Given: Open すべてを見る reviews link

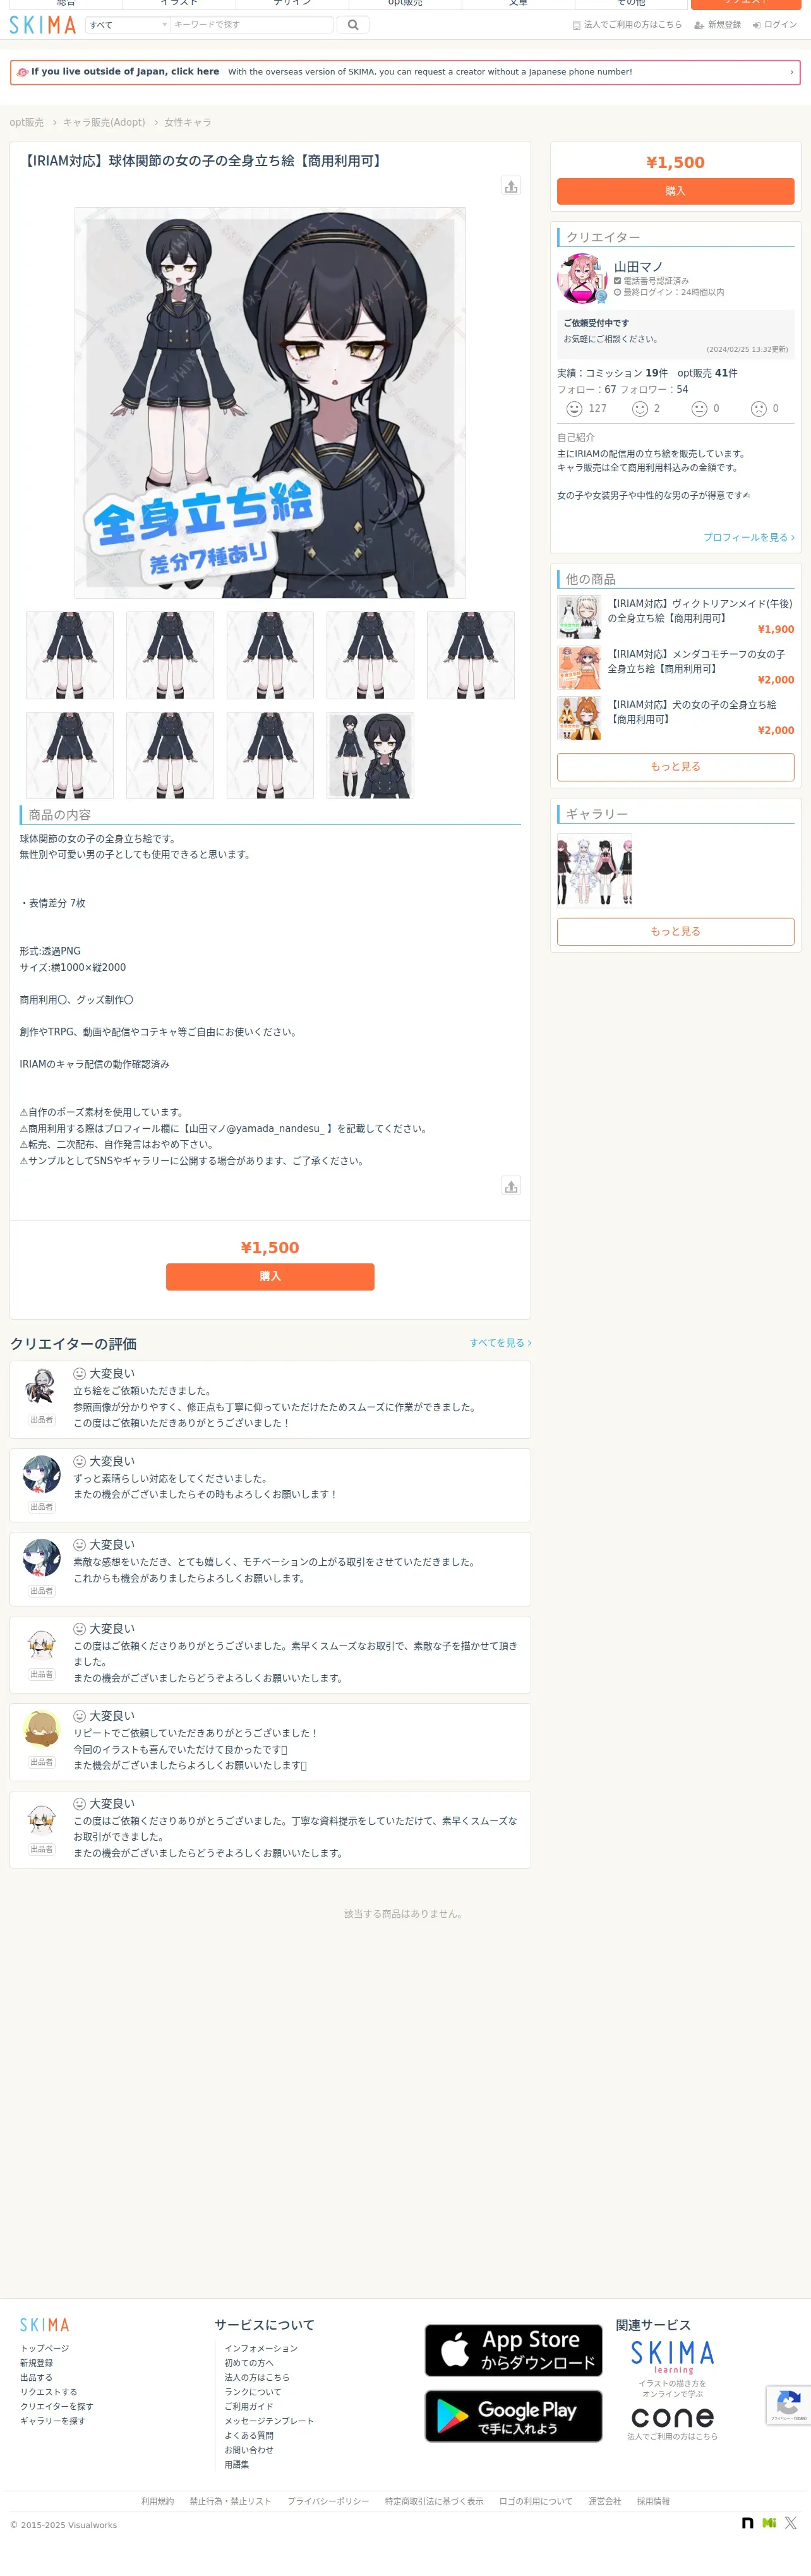Looking at the screenshot, I should tap(500, 1343).
